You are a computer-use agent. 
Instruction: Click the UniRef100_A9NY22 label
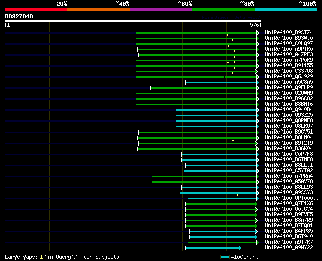coord(289,248)
